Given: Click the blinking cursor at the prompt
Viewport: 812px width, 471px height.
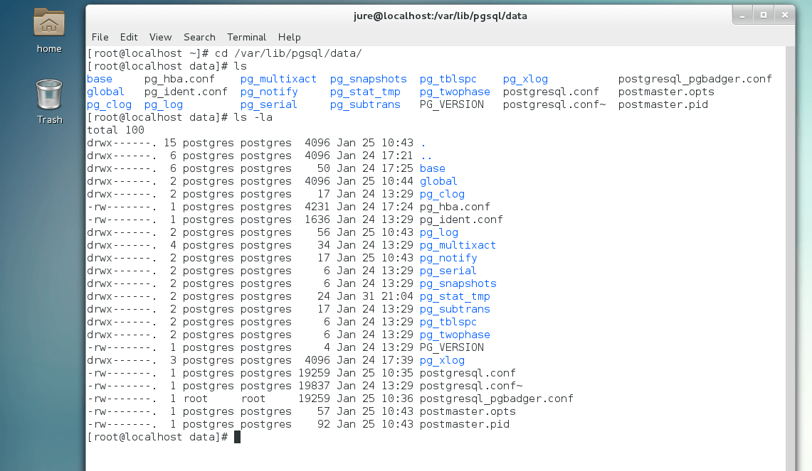Looking at the screenshot, I should coord(237,436).
